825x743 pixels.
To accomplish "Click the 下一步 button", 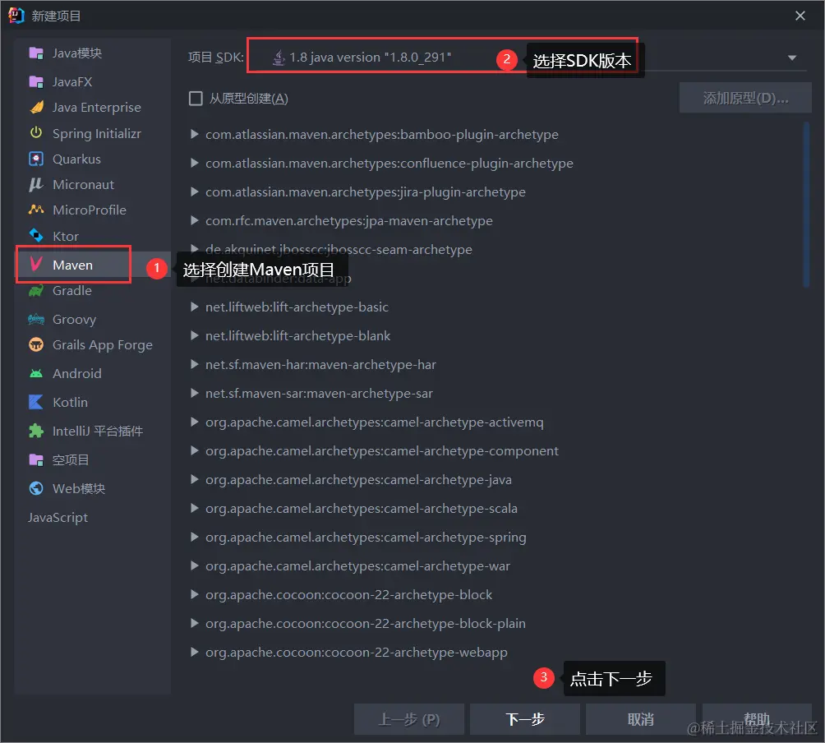I will coord(524,719).
